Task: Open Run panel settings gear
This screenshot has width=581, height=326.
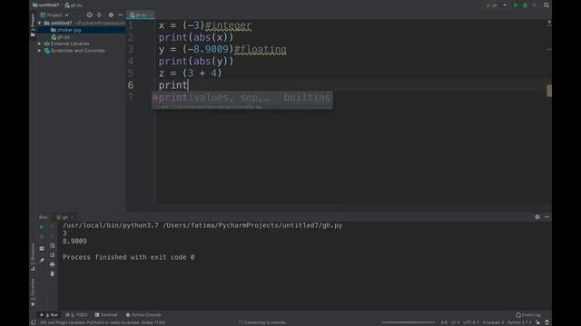Action: (537, 217)
